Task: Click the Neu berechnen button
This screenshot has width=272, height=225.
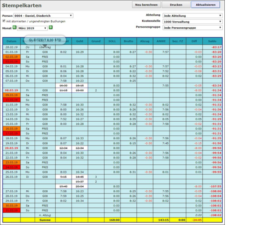Action: 146,5
